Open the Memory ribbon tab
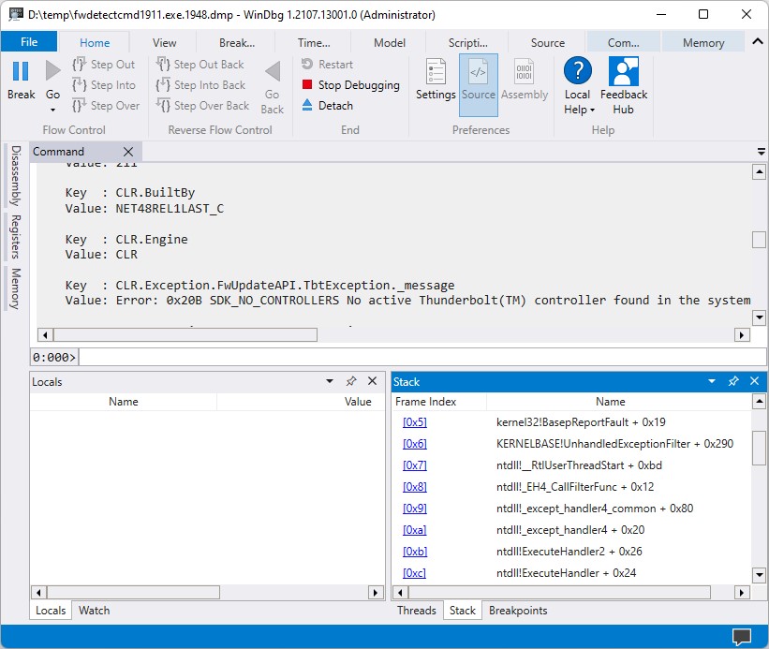Screen dimensions: 769x649 click(x=702, y=43)
